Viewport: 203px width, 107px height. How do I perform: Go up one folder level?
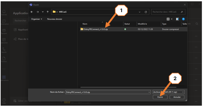coord(48,12)
